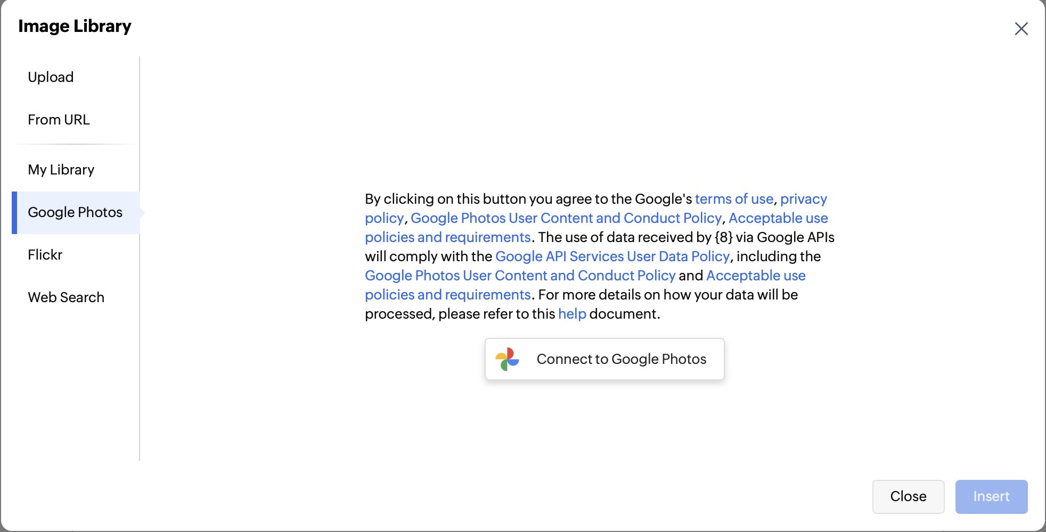
Task: Open Google API Services User Data Policy link
Action: click(612, 256)
